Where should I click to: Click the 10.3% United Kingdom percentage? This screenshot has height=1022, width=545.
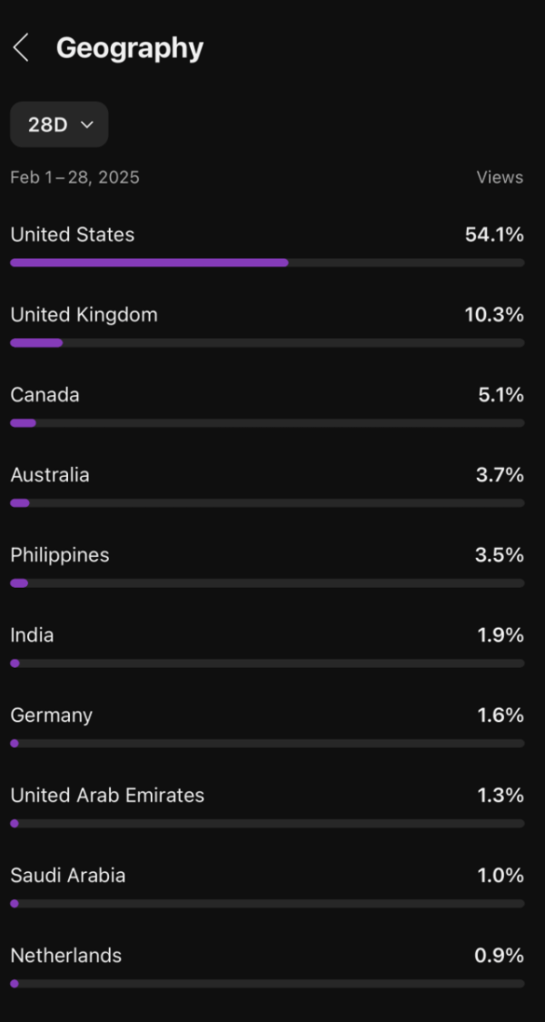tap(494, 315)
